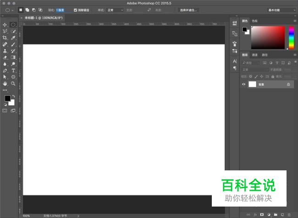Select the Horizontal Type tool

click(x=13, y=71)
